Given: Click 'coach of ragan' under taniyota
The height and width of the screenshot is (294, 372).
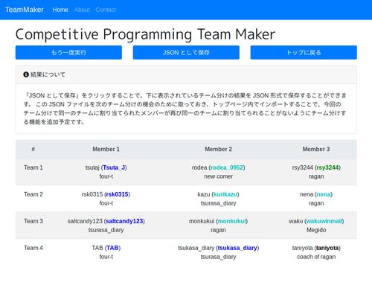Looking at the screenshot, I should (316, 257).
